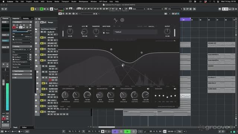Click the green Play transport button
The height and width of the screenshot is (134, 238).
pos(127,131)
